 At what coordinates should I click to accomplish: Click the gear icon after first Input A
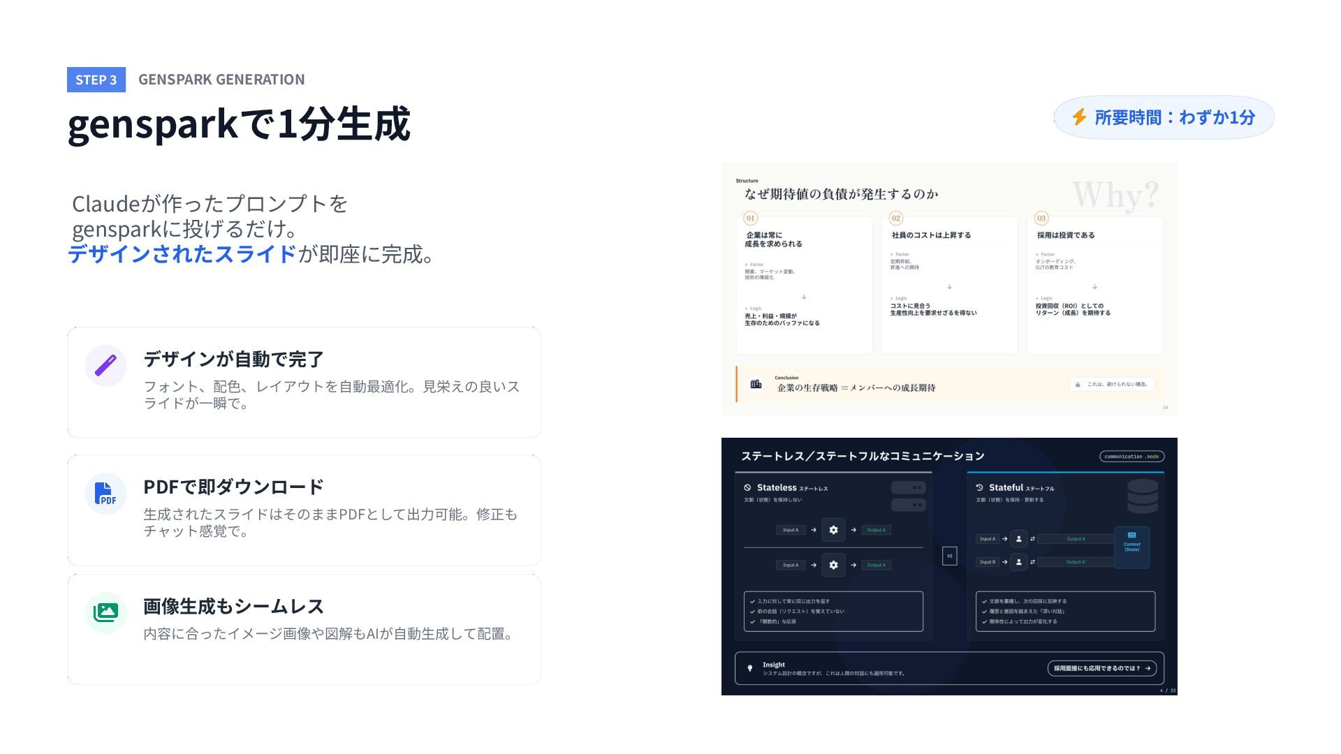pos(833,530)
